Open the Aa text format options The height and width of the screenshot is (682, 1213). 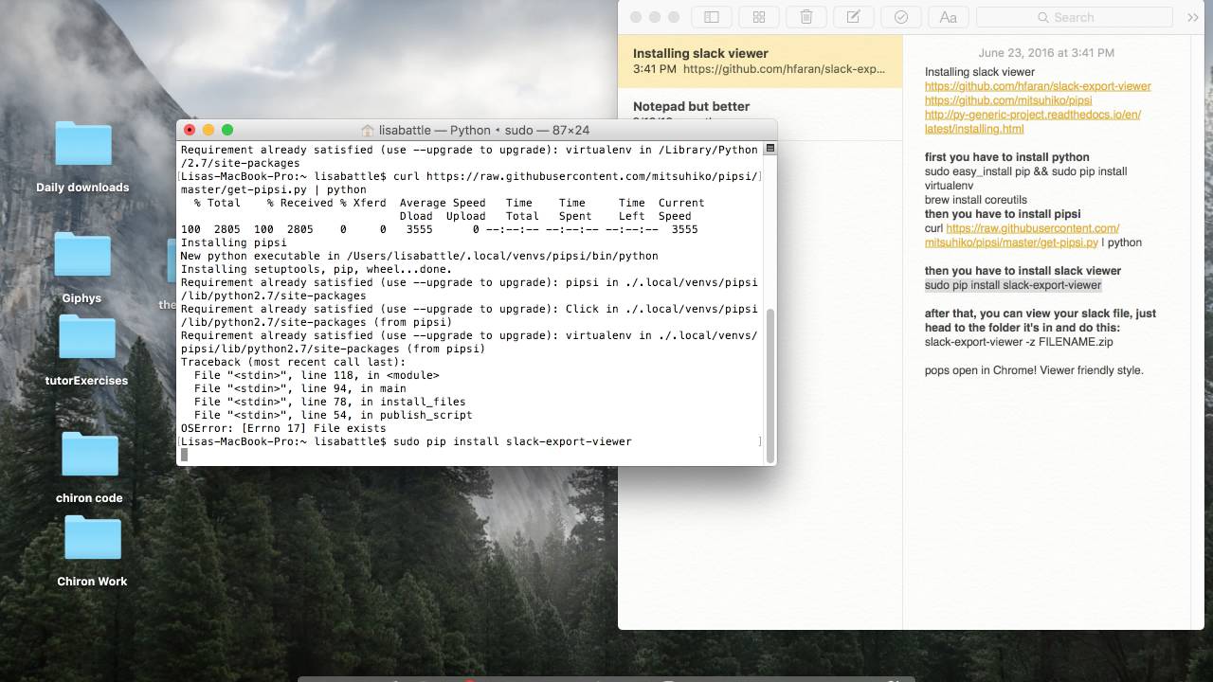(948, 17)
